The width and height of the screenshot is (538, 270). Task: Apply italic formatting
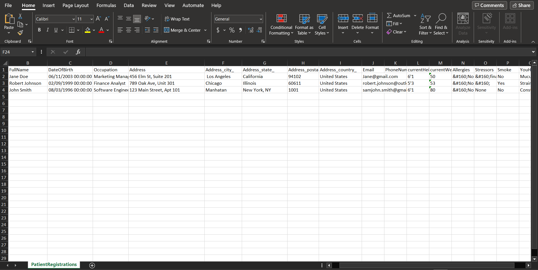47,30
